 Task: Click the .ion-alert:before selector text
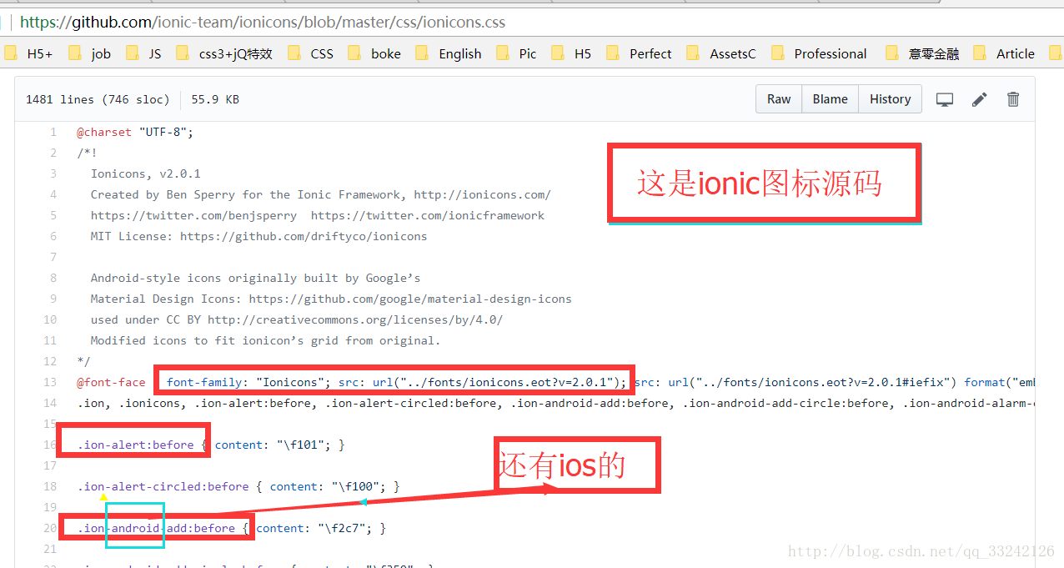(x=135, y=445)
